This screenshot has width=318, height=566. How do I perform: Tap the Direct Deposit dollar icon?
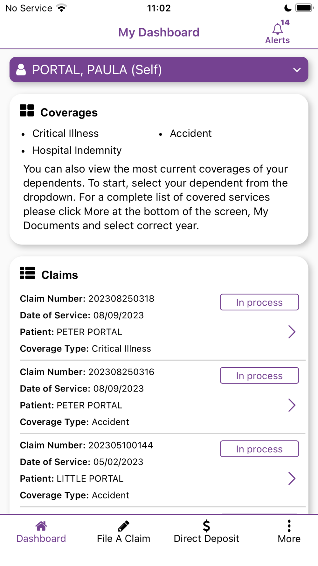tap(206, 526)
